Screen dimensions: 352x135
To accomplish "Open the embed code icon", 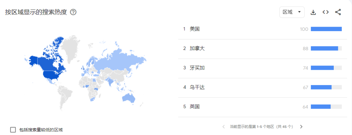I will [325, 12].
